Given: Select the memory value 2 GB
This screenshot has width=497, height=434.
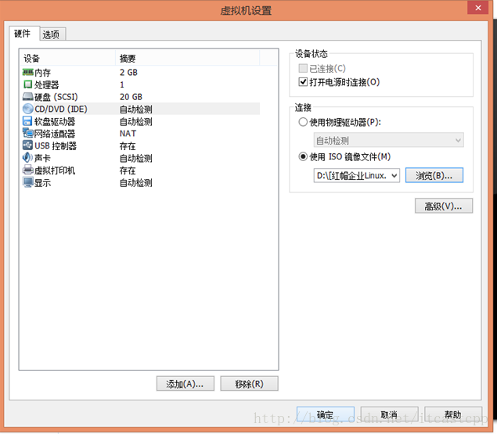Looking at the screenshot, I should pyautogui.click(x=128, y=73).
